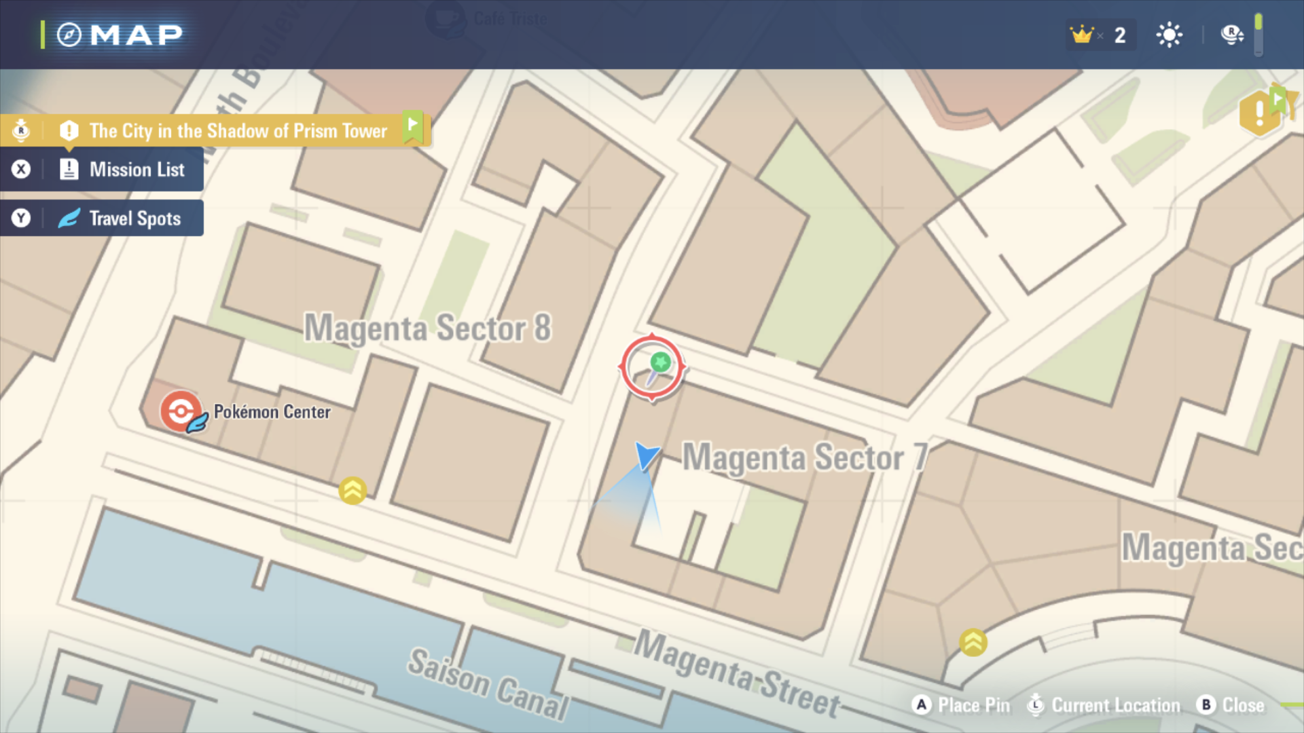Click the Magenta Sector 7 label
The width and height of the screenshot is (1304, 733).
805,457
